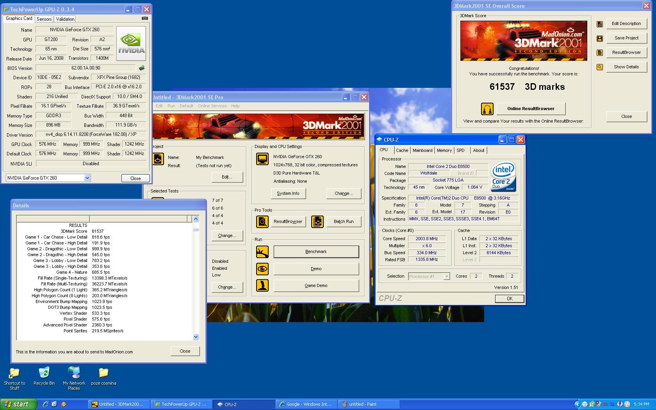Click the Edit... project button

point(227,177)
